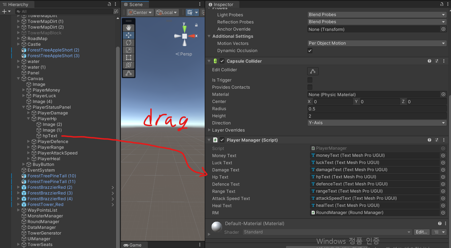Disable the Player Manager script checkbox

tap(222, 140)
